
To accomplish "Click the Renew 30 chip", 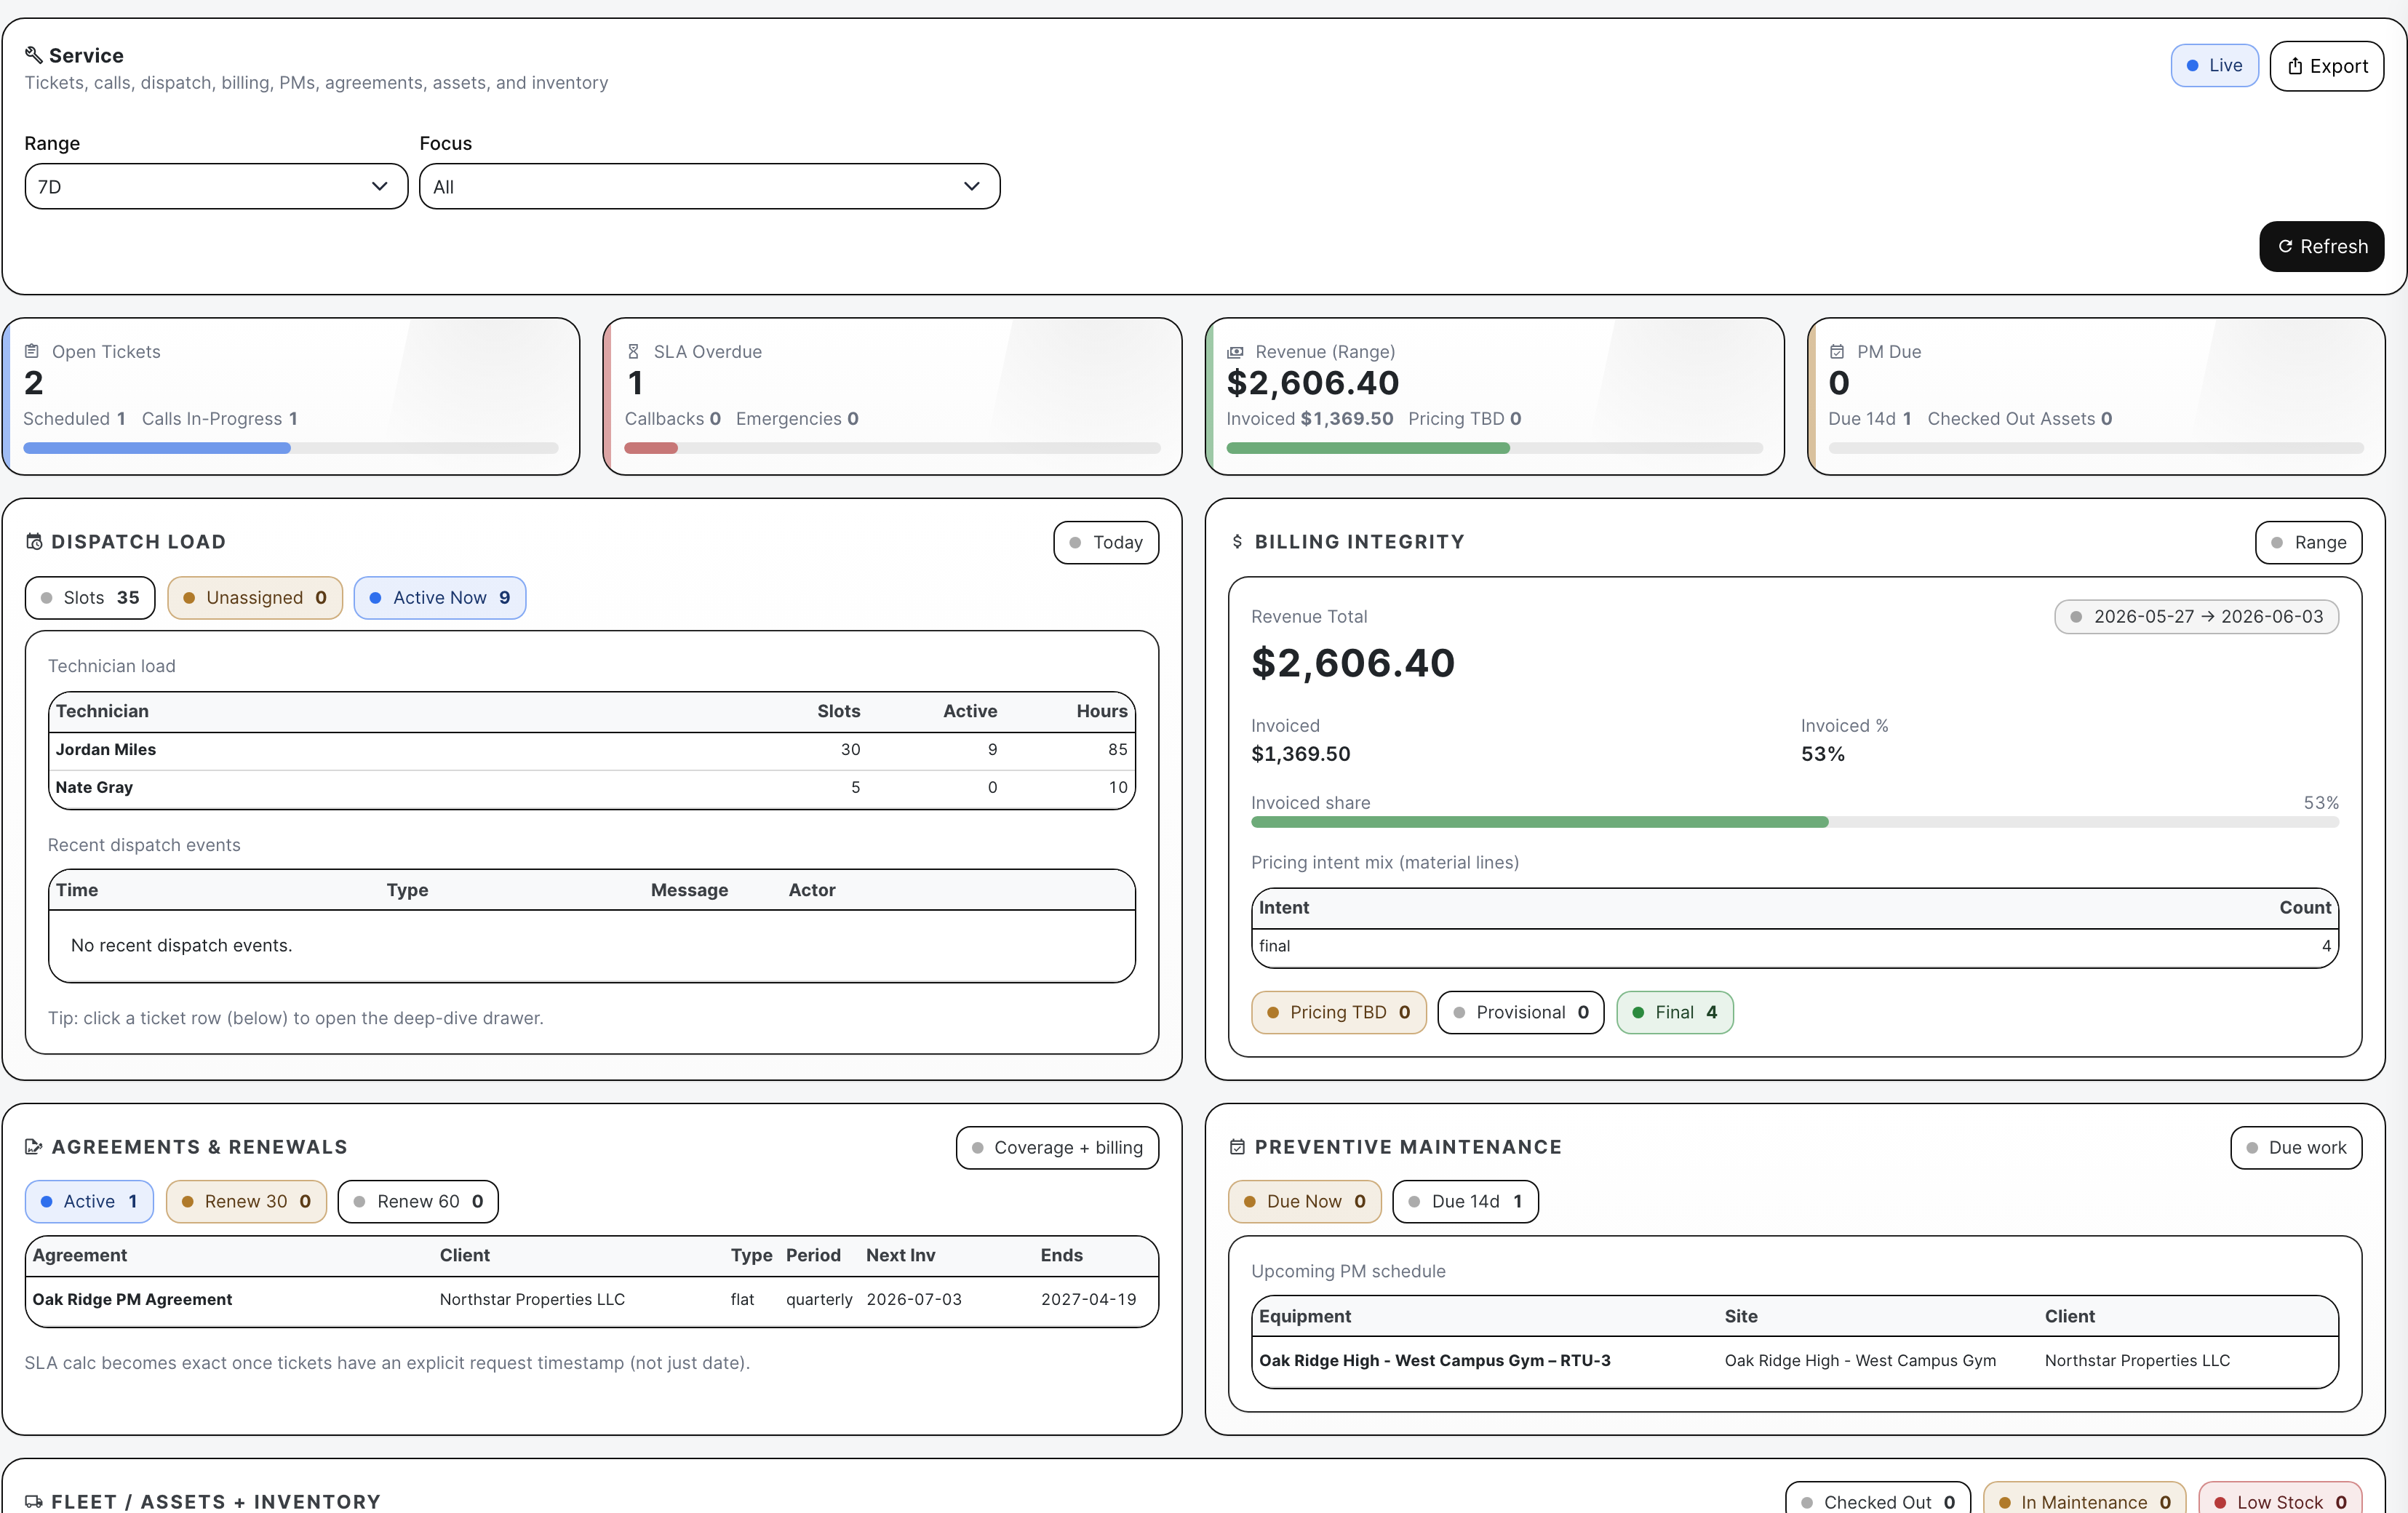I will [246, 1201].
